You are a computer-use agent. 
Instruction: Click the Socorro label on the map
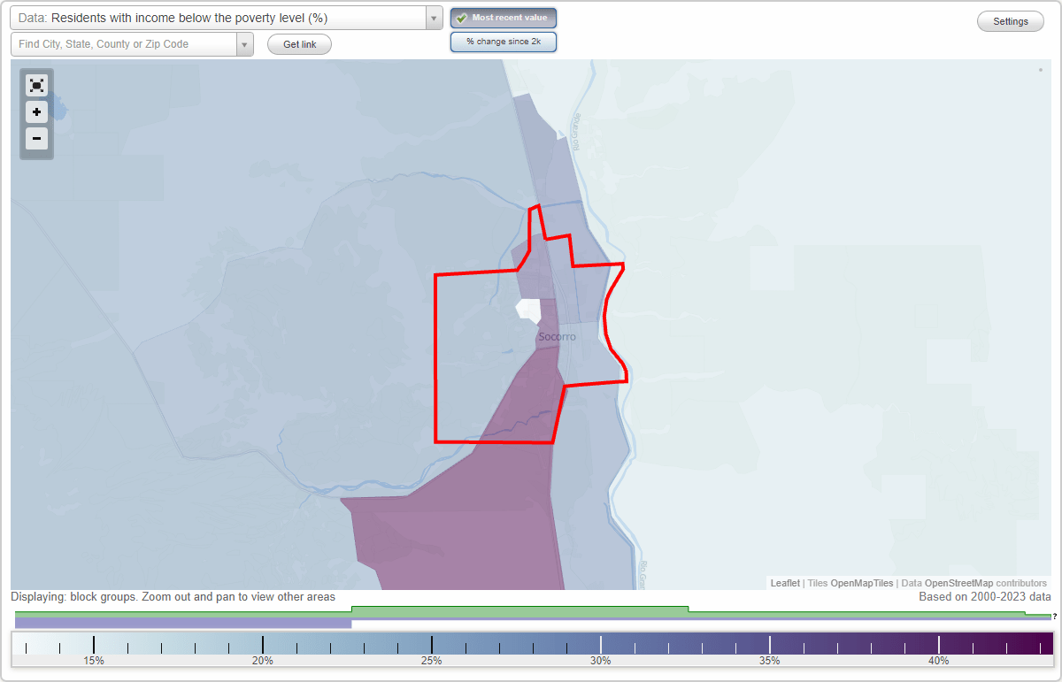click(558, 336)
